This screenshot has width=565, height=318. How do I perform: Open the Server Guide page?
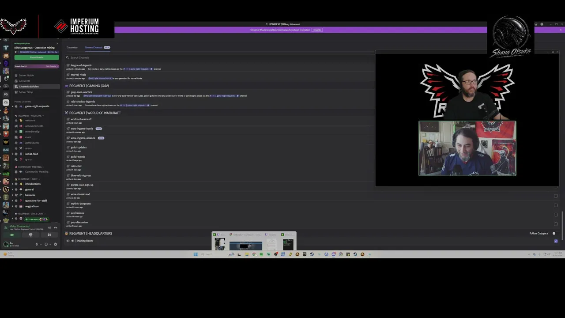(x=26, y=76)
